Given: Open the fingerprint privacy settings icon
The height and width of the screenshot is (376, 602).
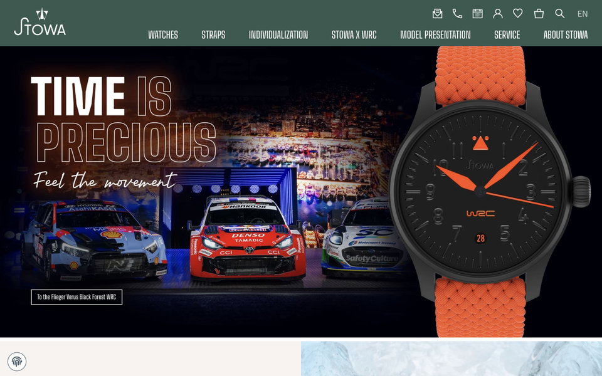Looking at the screenshot, I should pos(17,362).
